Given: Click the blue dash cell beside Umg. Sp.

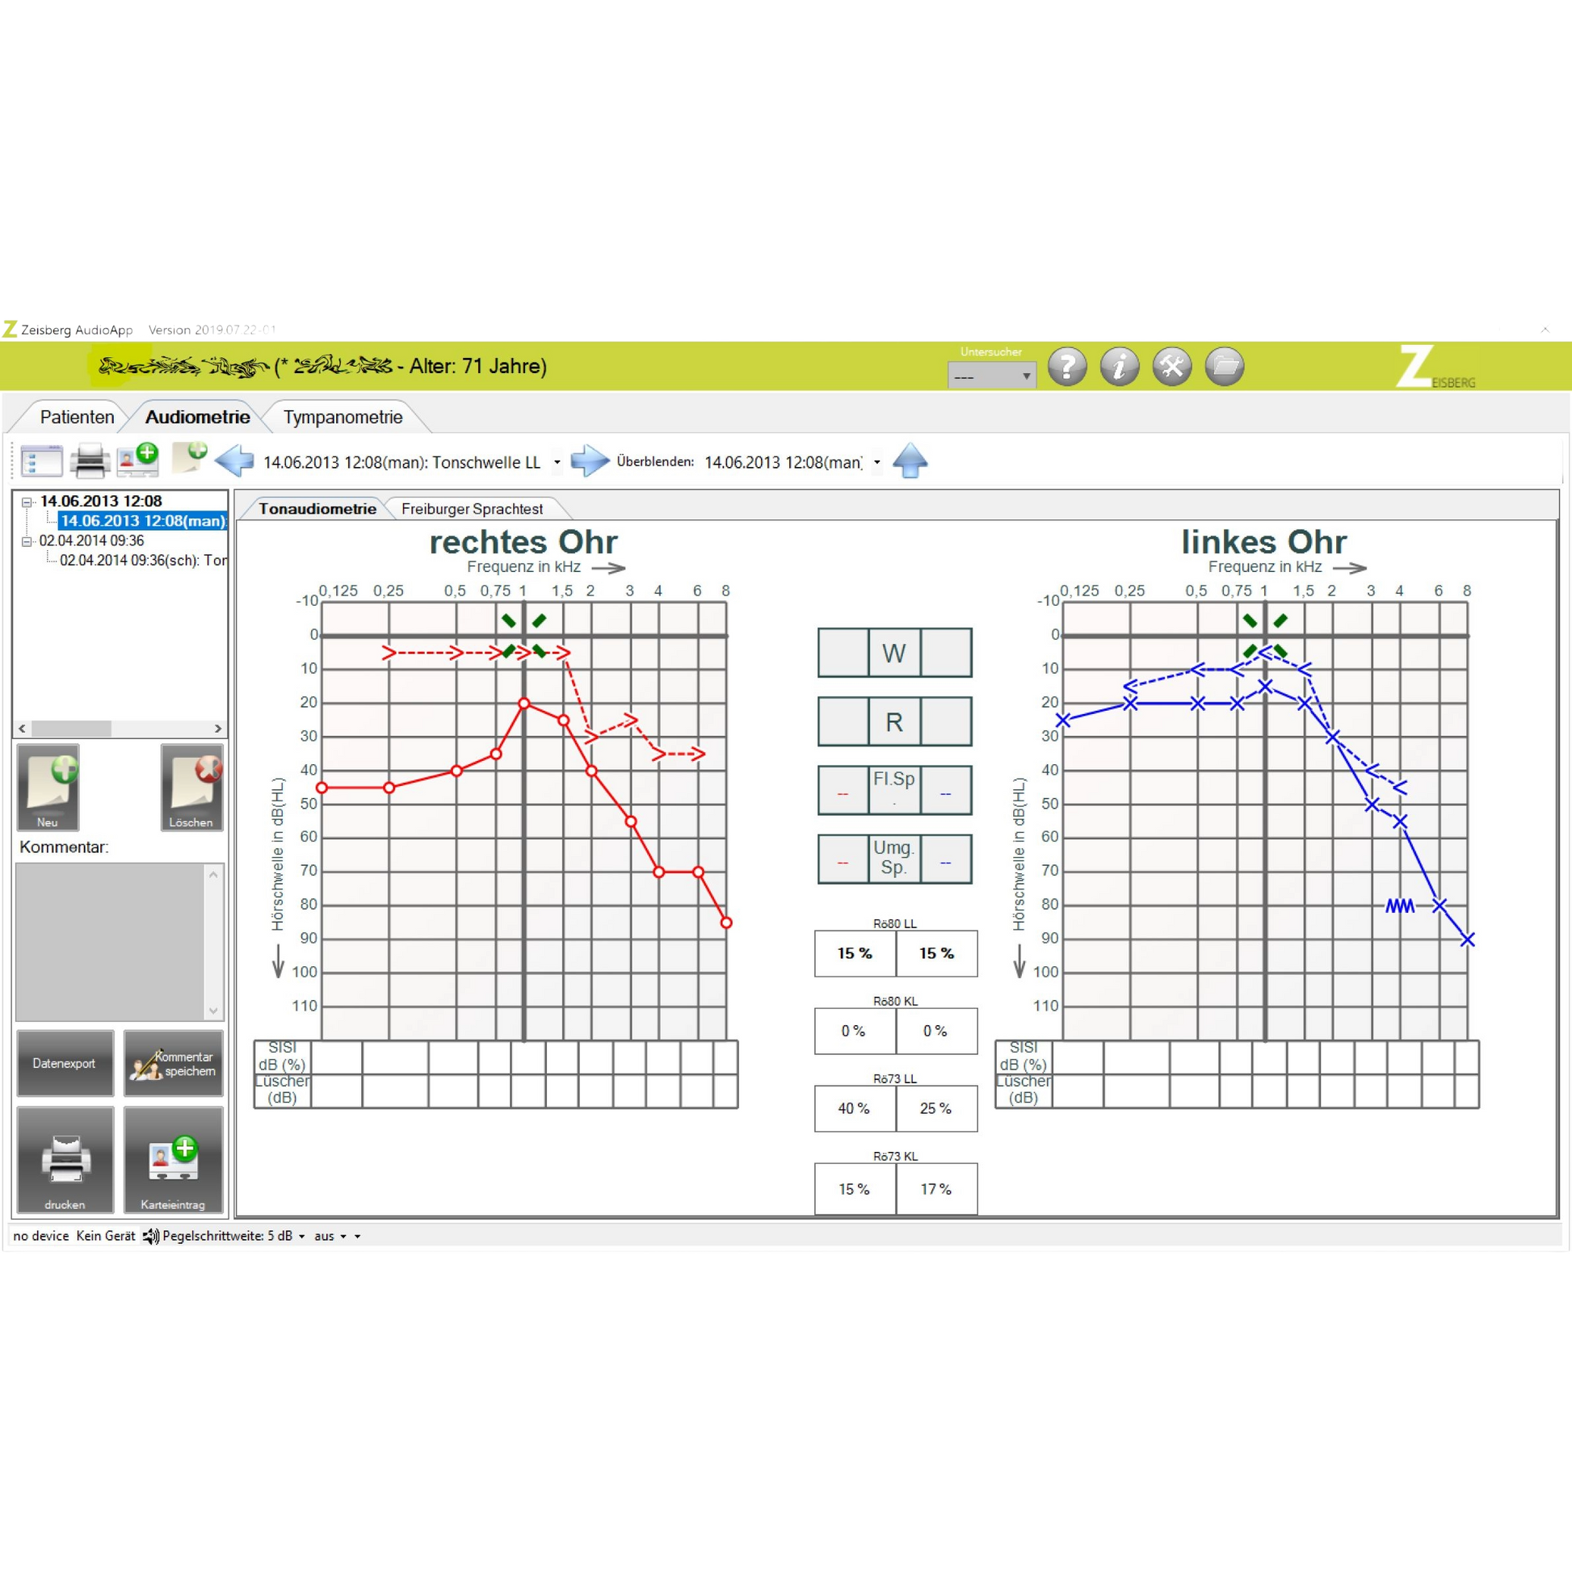Looking at the screenshot, I should 946,860.
